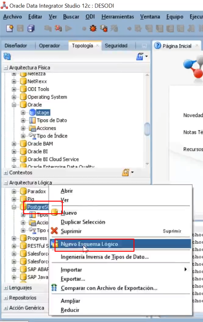Click the New document toolbar icon
This screenshot has height=322, width=203.
tap(10, 28)
